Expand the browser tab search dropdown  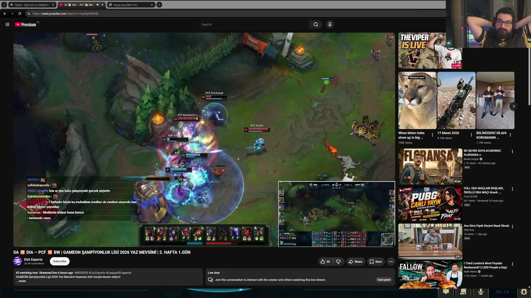(4, 5)
